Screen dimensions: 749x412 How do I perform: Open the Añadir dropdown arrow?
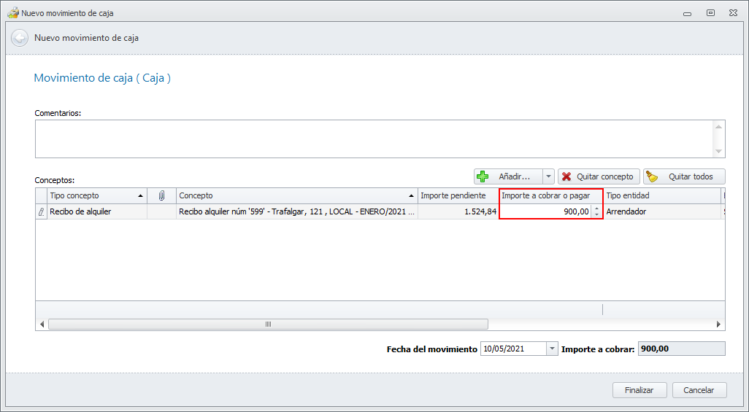click(548, 176)
